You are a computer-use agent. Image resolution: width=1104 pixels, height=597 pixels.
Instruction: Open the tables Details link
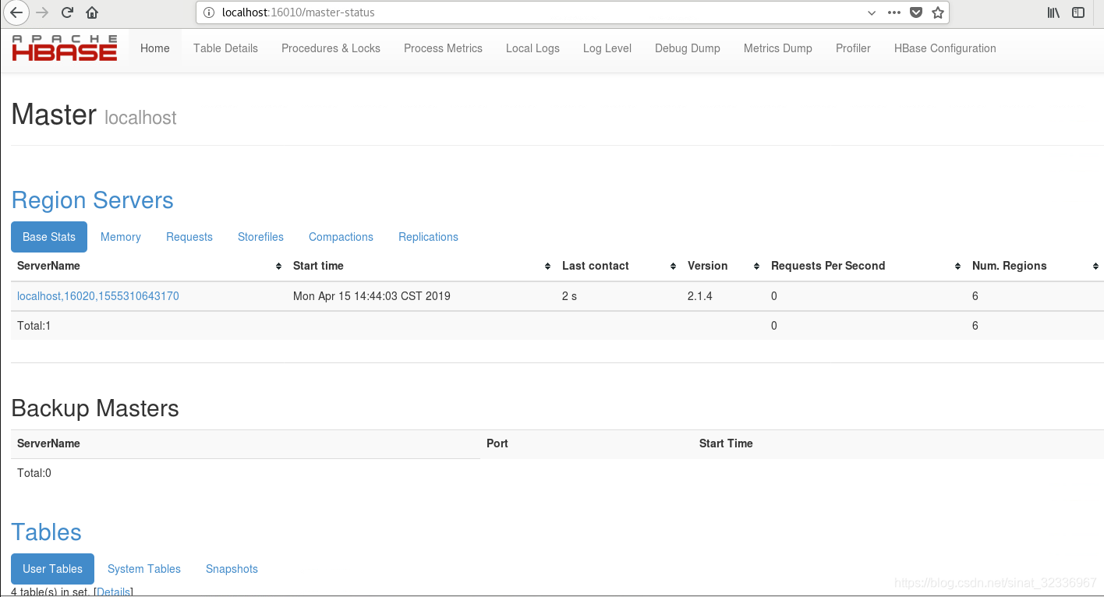113,592
